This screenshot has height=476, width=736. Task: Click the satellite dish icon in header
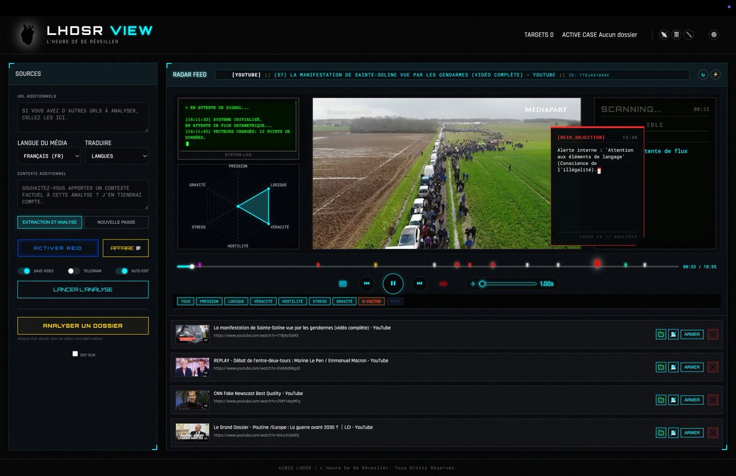click(664, 35)
